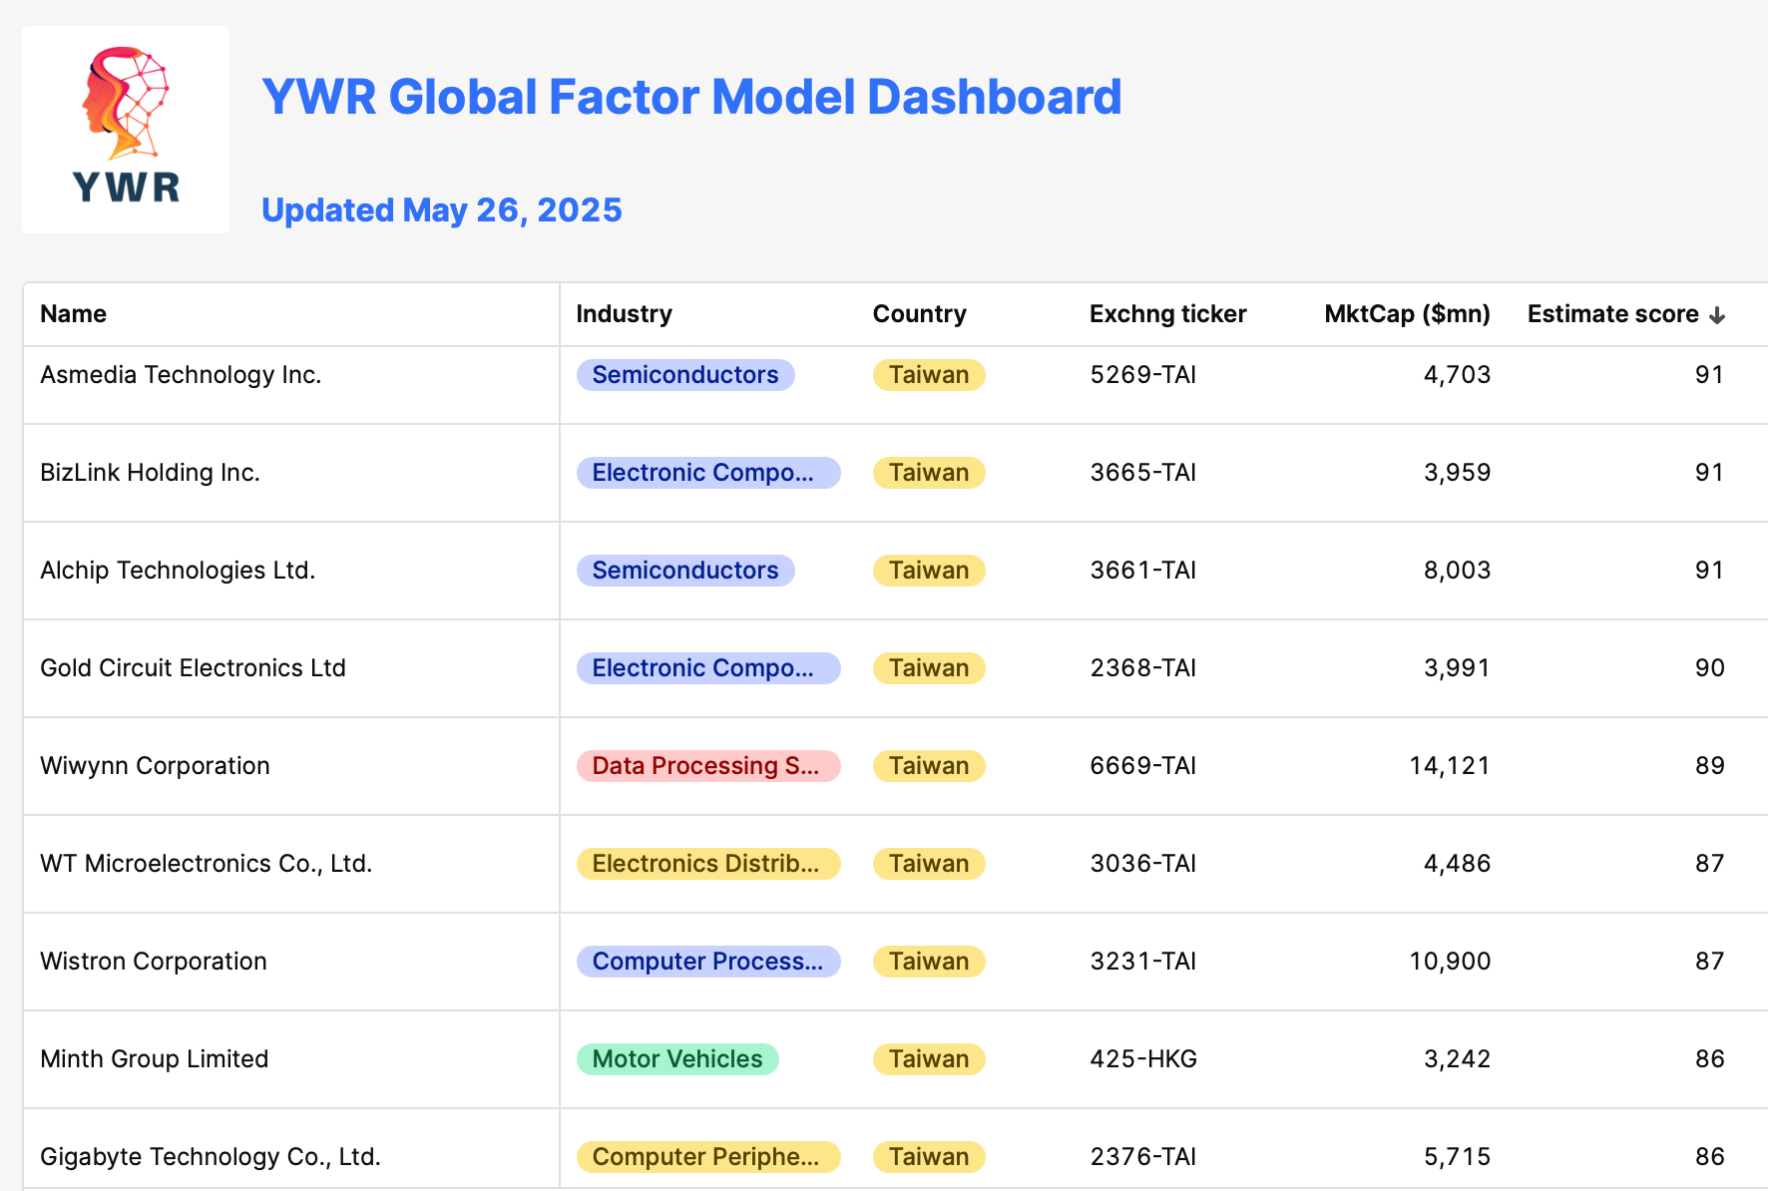1768x1191 pixels.
Task: Click ticker 2368-TAI
Action: (x=1143, y=668)
